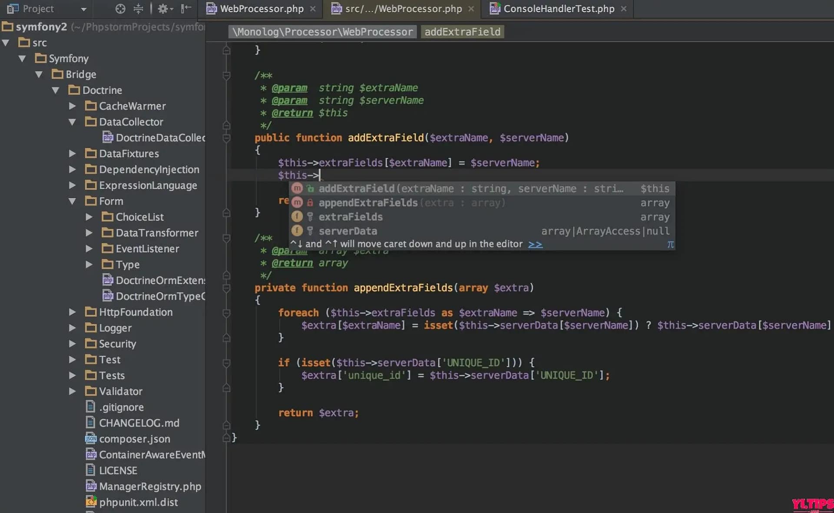Click the >> link in completion hint
The height and width of the screenshot is (513, 834).
click(x=535, y=245)
